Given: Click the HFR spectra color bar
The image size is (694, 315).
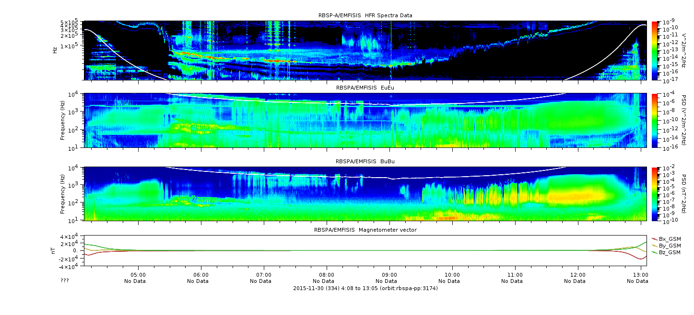Looking at the screenshot, I should (x=654, y=50).
